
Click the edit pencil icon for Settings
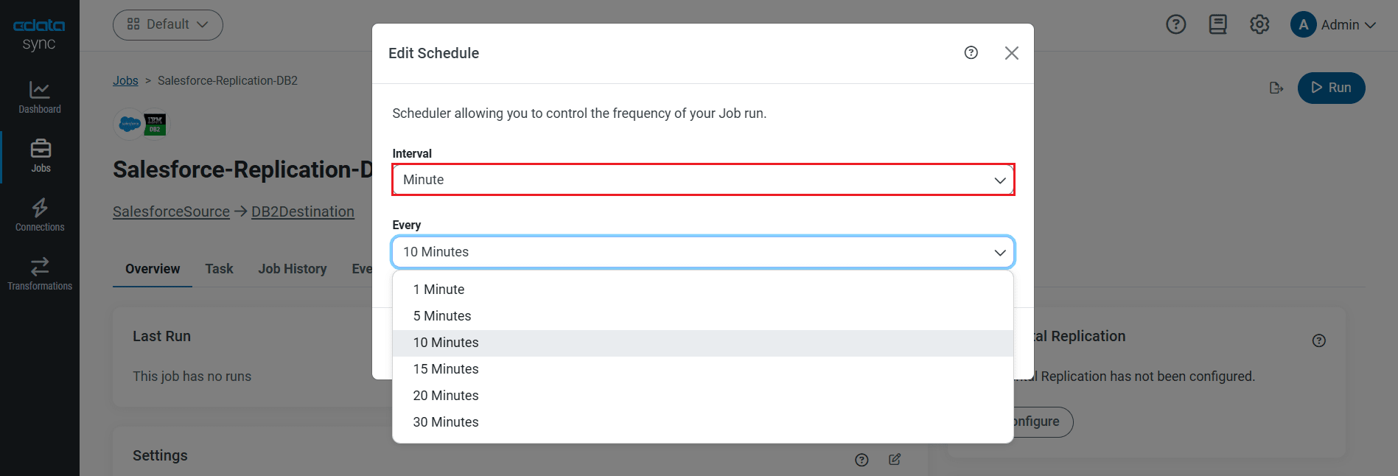click(895, 459)
